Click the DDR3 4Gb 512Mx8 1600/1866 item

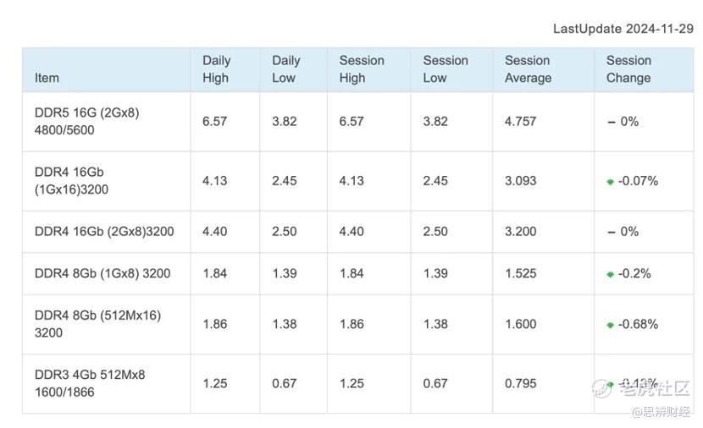tap(89, 383)
